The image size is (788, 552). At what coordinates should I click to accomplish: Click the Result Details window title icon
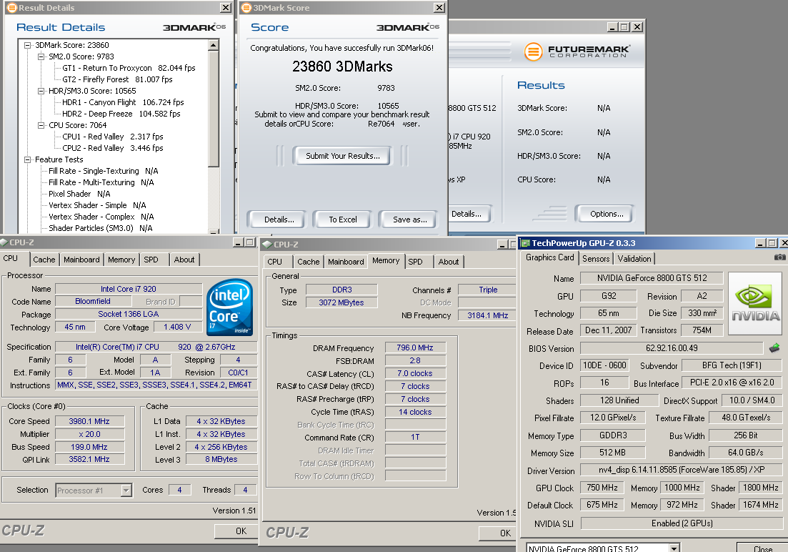[11, 8]
